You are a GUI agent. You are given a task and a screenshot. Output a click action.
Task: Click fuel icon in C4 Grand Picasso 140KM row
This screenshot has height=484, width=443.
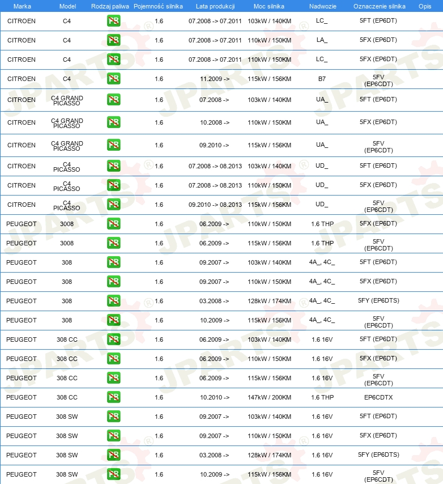[x=113, y=100]
